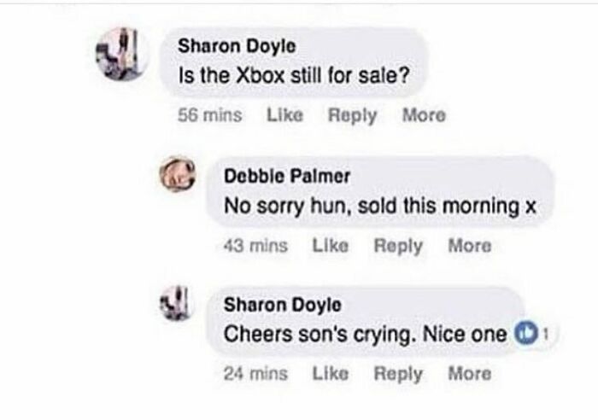Click the 56 mins timestamp
This screenshot has width=598, height=420.
(x=210, y=114)
